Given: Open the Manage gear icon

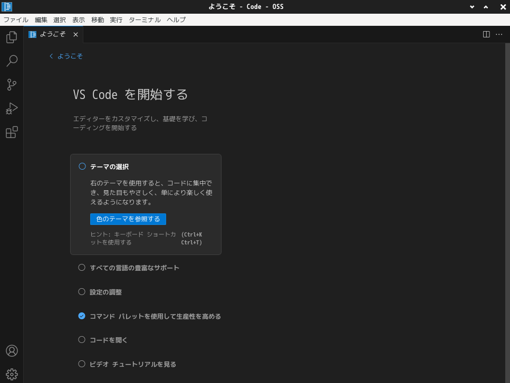Looking at the screenshot, I should [12, 374].
